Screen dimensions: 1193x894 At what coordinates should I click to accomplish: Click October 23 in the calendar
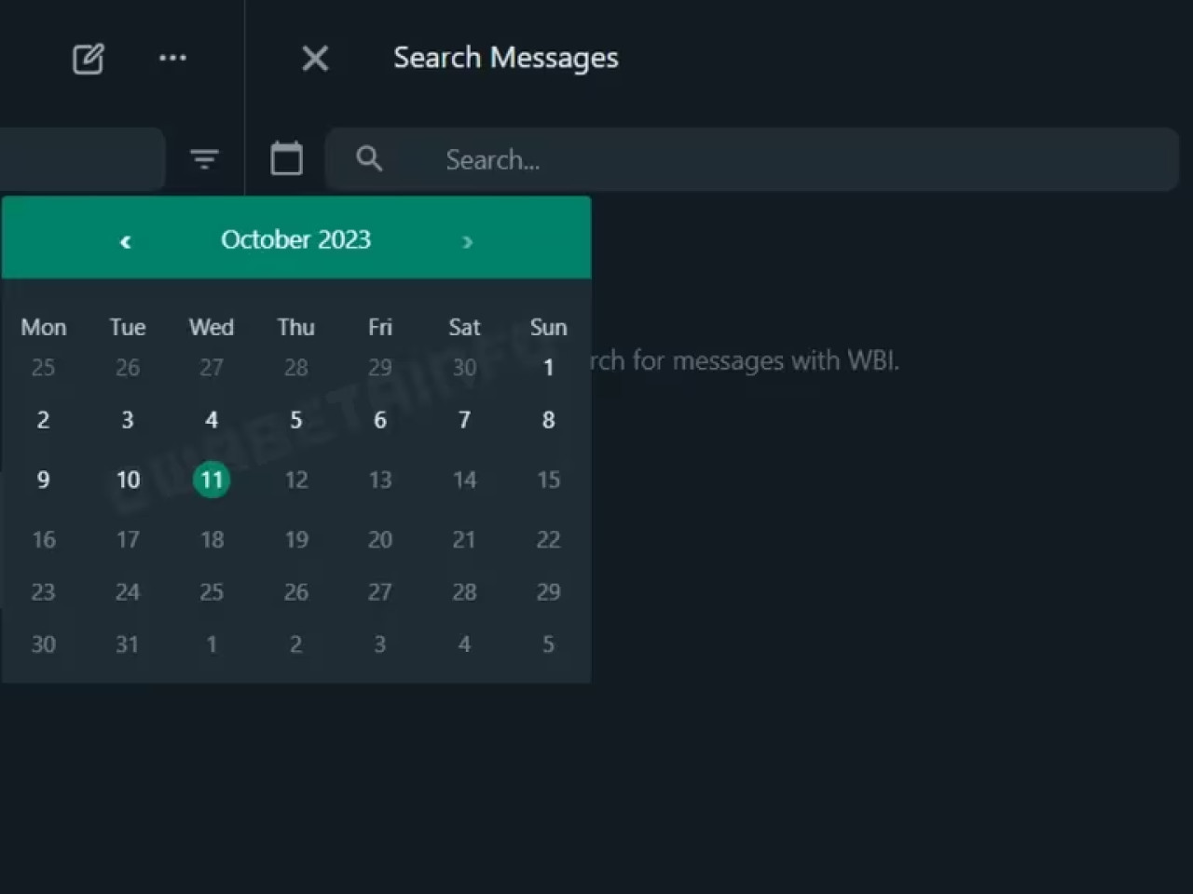tap(43, 592)
